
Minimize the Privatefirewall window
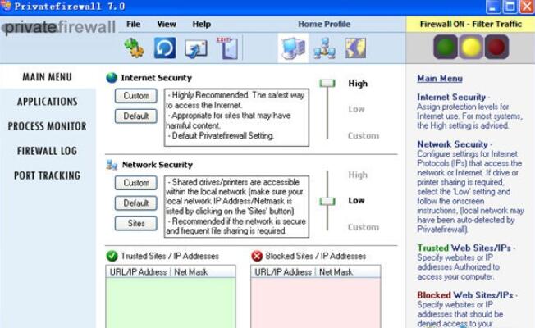point(493,7)
